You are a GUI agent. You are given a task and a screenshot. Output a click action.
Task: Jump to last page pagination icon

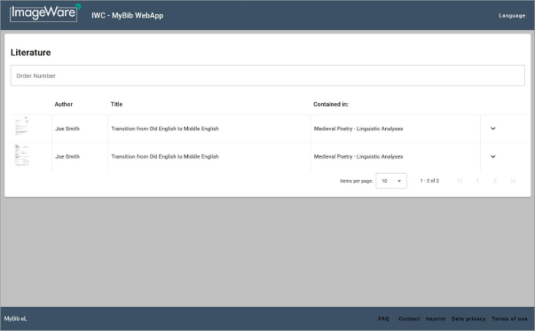(x=513, y=180)
